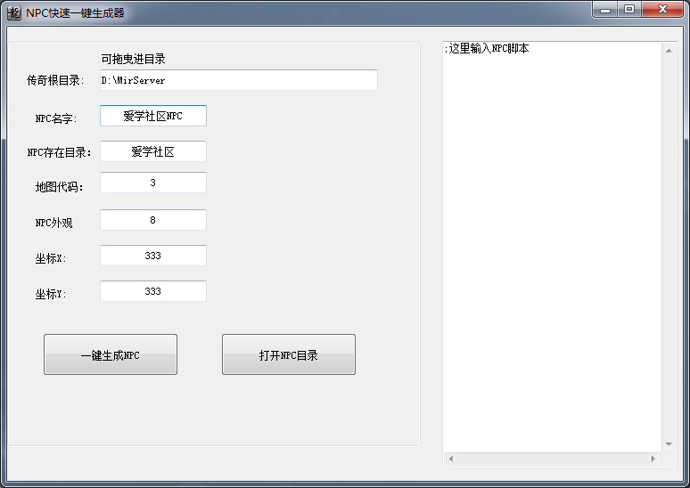The height and width of the screenshot is (488, 690).
Task: Click the 传奇根目录 label
Action: pyautogui.click(x=55, y=80)
